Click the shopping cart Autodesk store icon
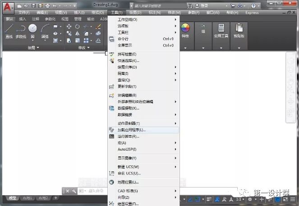299x206 pixels. (233, 6)
